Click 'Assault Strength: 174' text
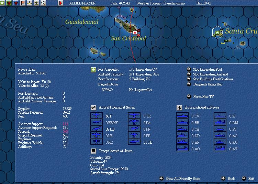The height and width of the screenshot is (184, 258). pos(105,173)
